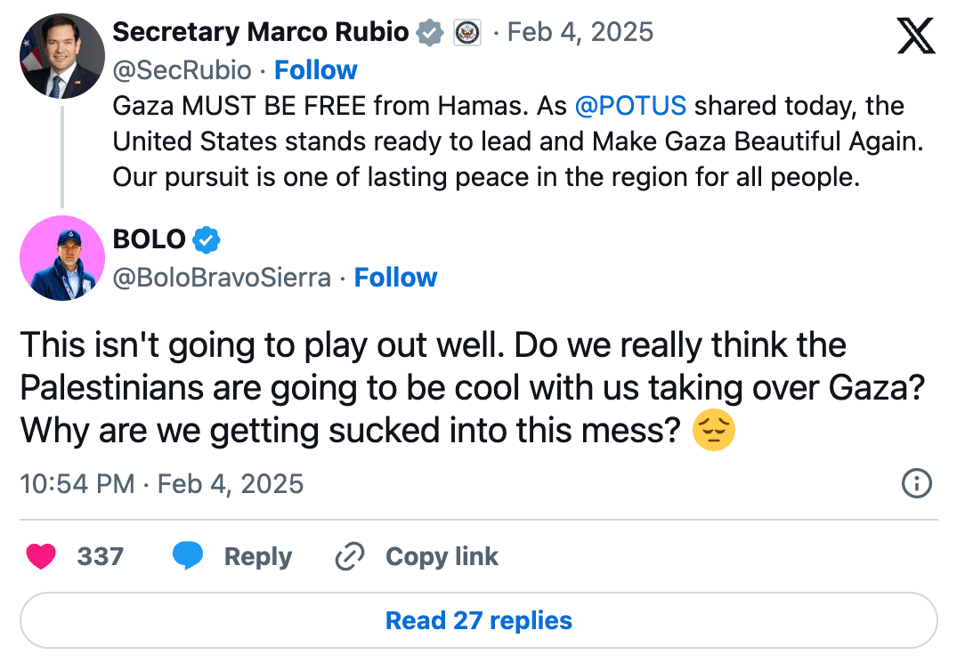Open the @POTUS mention link
The height and width of the screenshot is (671, 957).
click(x=630, y=106)
